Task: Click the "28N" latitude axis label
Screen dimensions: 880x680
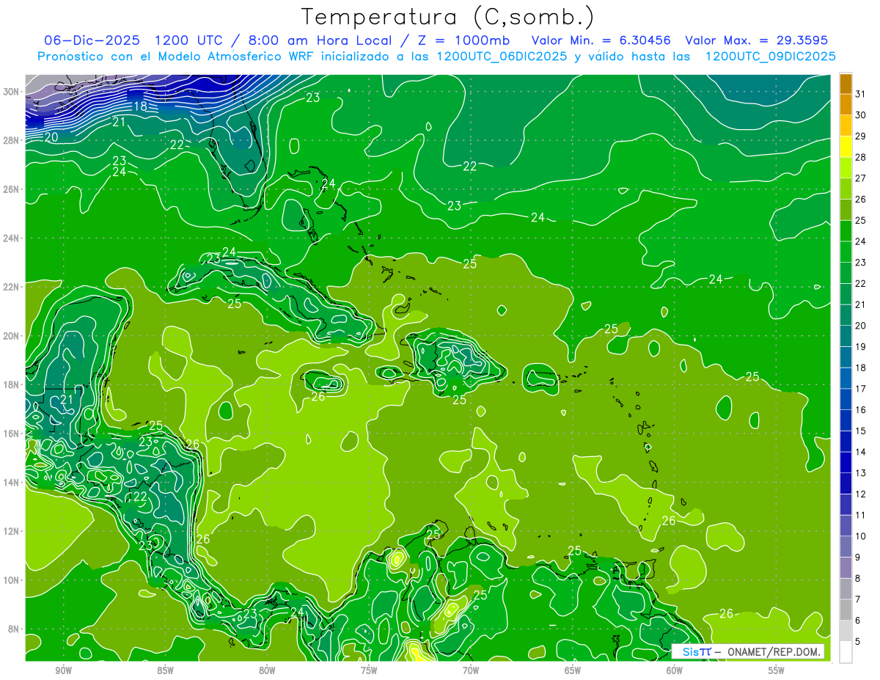Action: click(12, 140)
